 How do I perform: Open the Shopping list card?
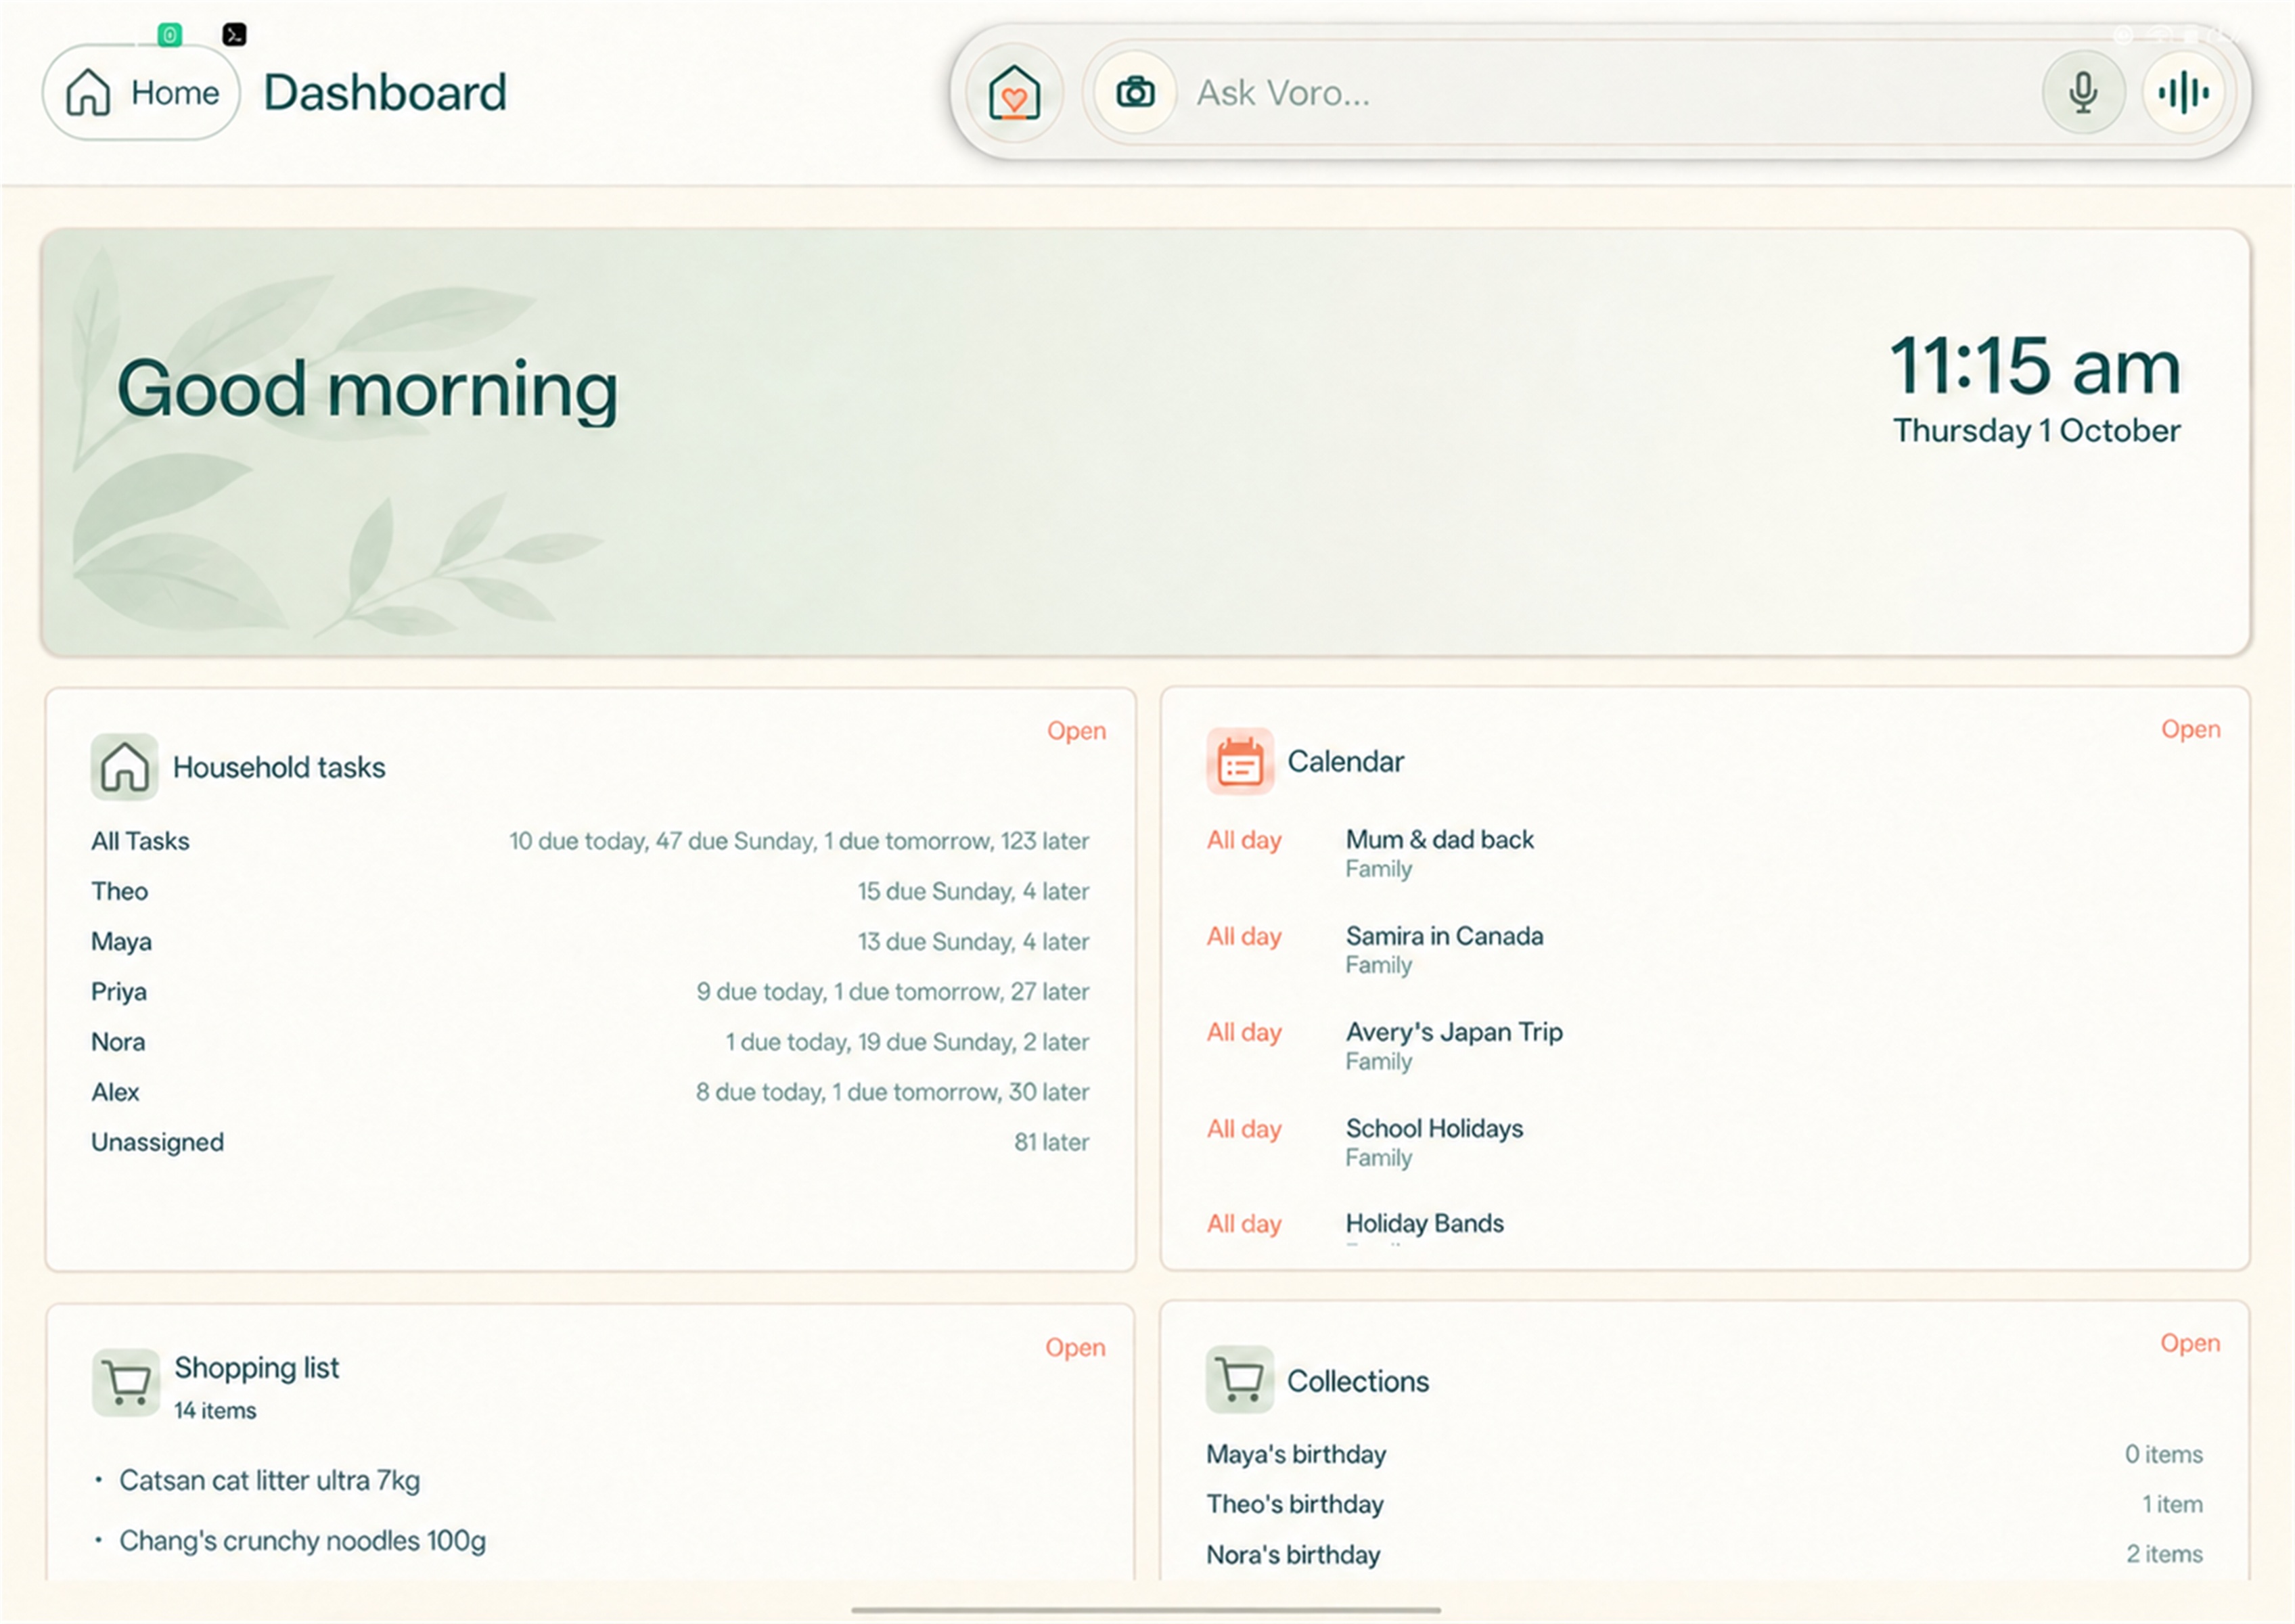[1075, 1348]
